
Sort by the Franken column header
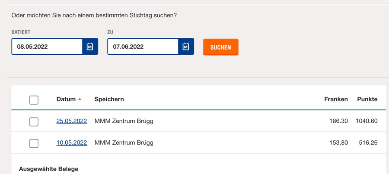pyautogui.click(x=336, y=99)
